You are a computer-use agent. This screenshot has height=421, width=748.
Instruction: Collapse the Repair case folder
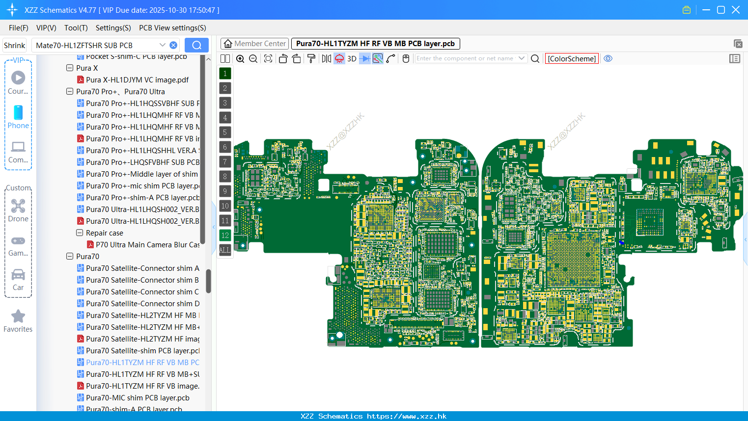(x=80, y=233)
